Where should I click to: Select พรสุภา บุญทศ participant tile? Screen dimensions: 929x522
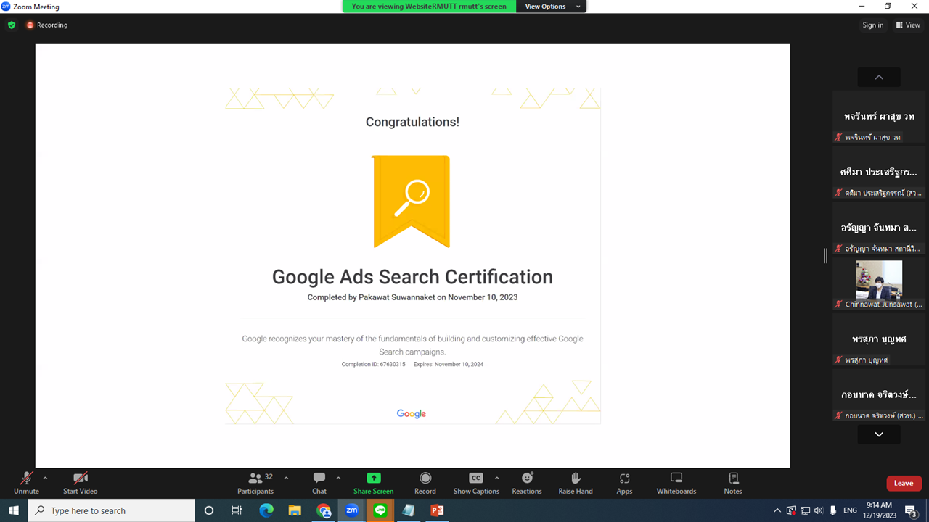click(x=879, y=339)
